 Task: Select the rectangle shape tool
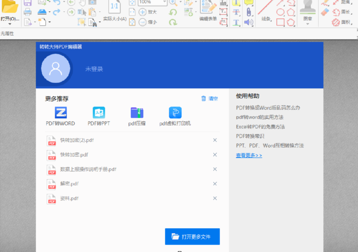[x=281, y=22]
